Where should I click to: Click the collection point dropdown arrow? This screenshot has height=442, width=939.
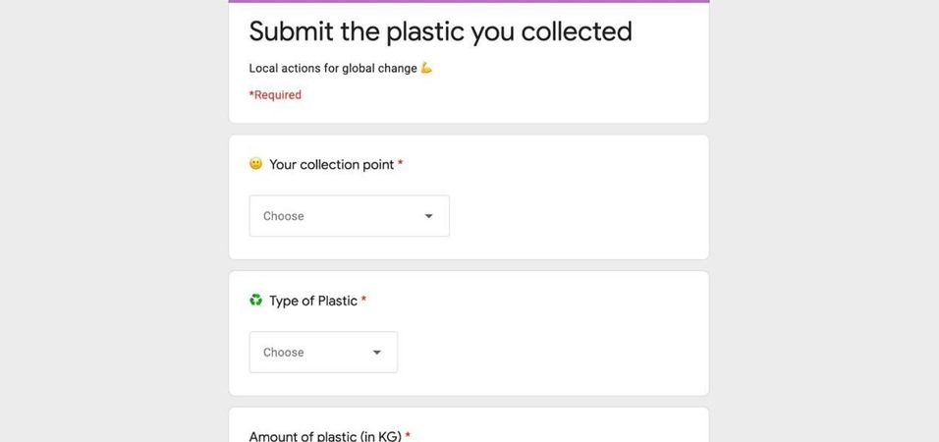429,216
